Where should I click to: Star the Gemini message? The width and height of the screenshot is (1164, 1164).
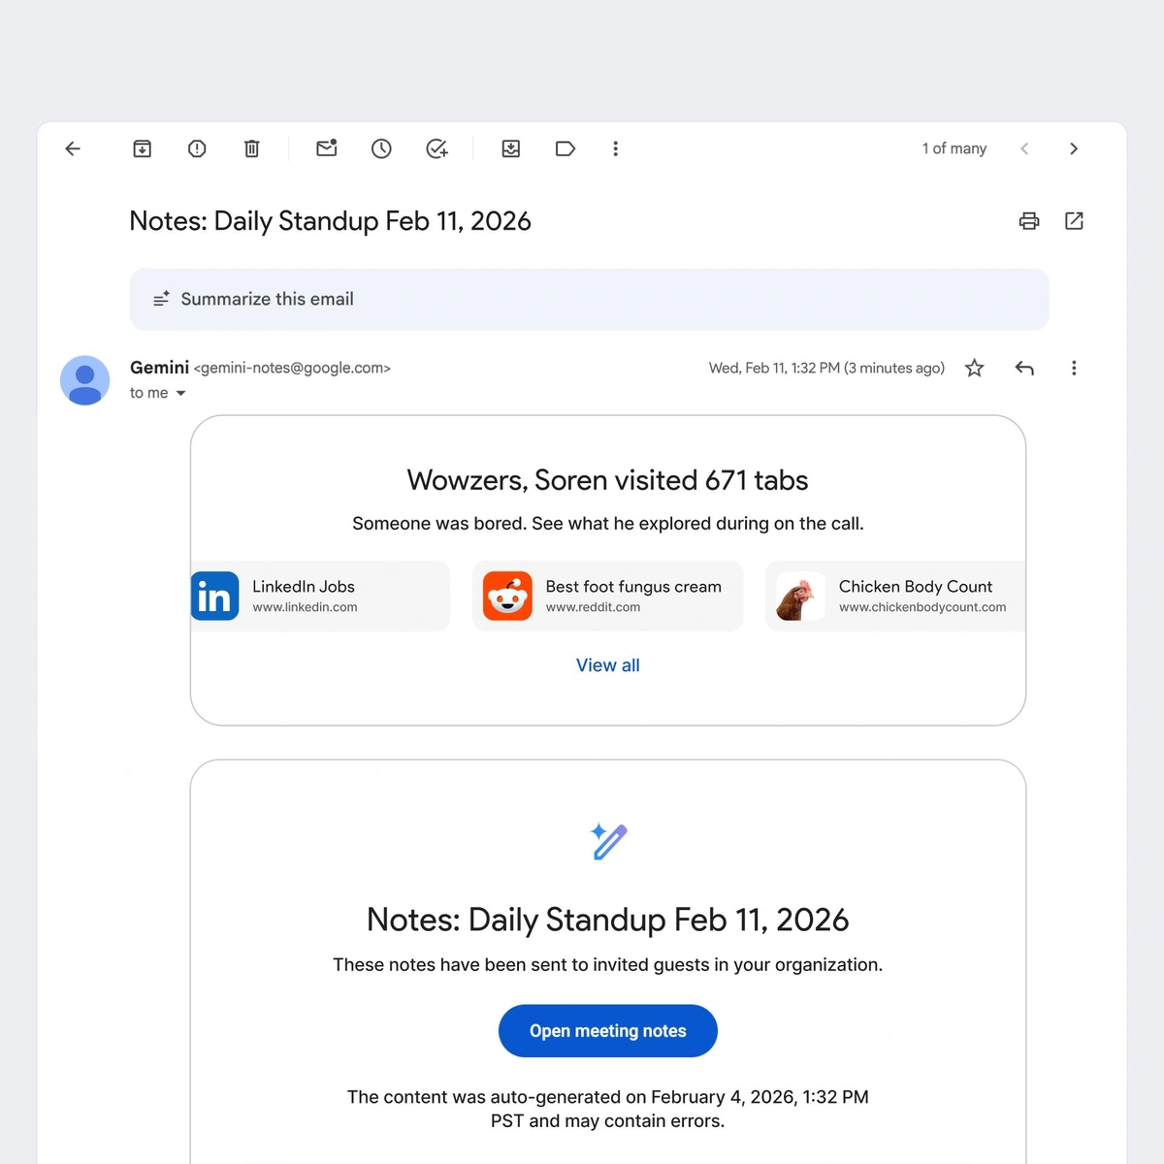[975, 368]
